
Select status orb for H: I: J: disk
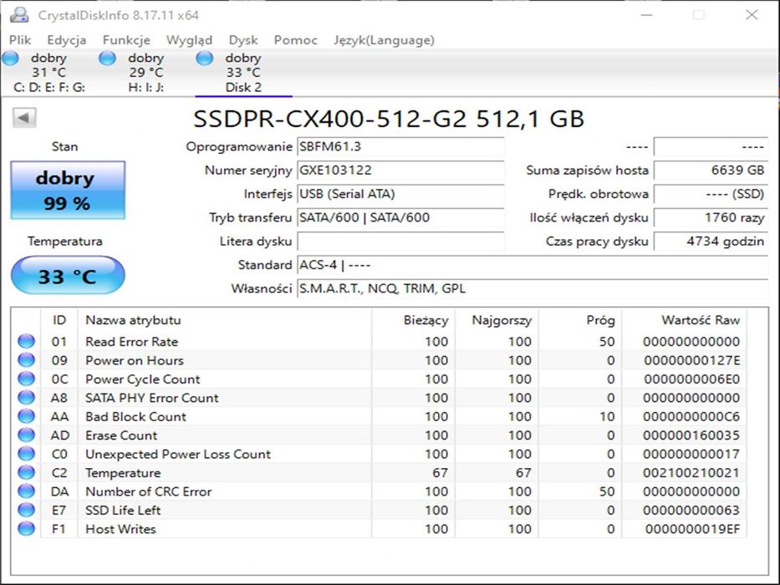[108, 58]
